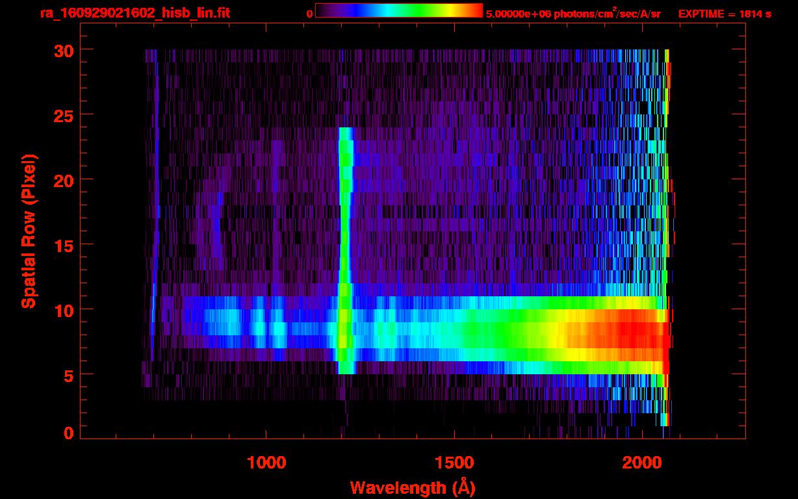Click the 5.00000e+06 photons/cm²/sec/A/sr label
The image size is (798, 499).
573,13
